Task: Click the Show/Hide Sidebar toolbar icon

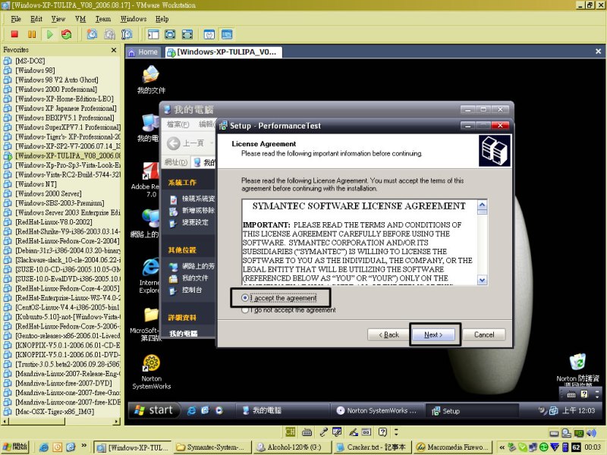Action: click(x=153, y=34)
